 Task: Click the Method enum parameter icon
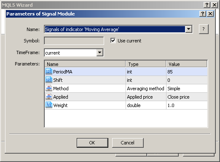(49, 89)
